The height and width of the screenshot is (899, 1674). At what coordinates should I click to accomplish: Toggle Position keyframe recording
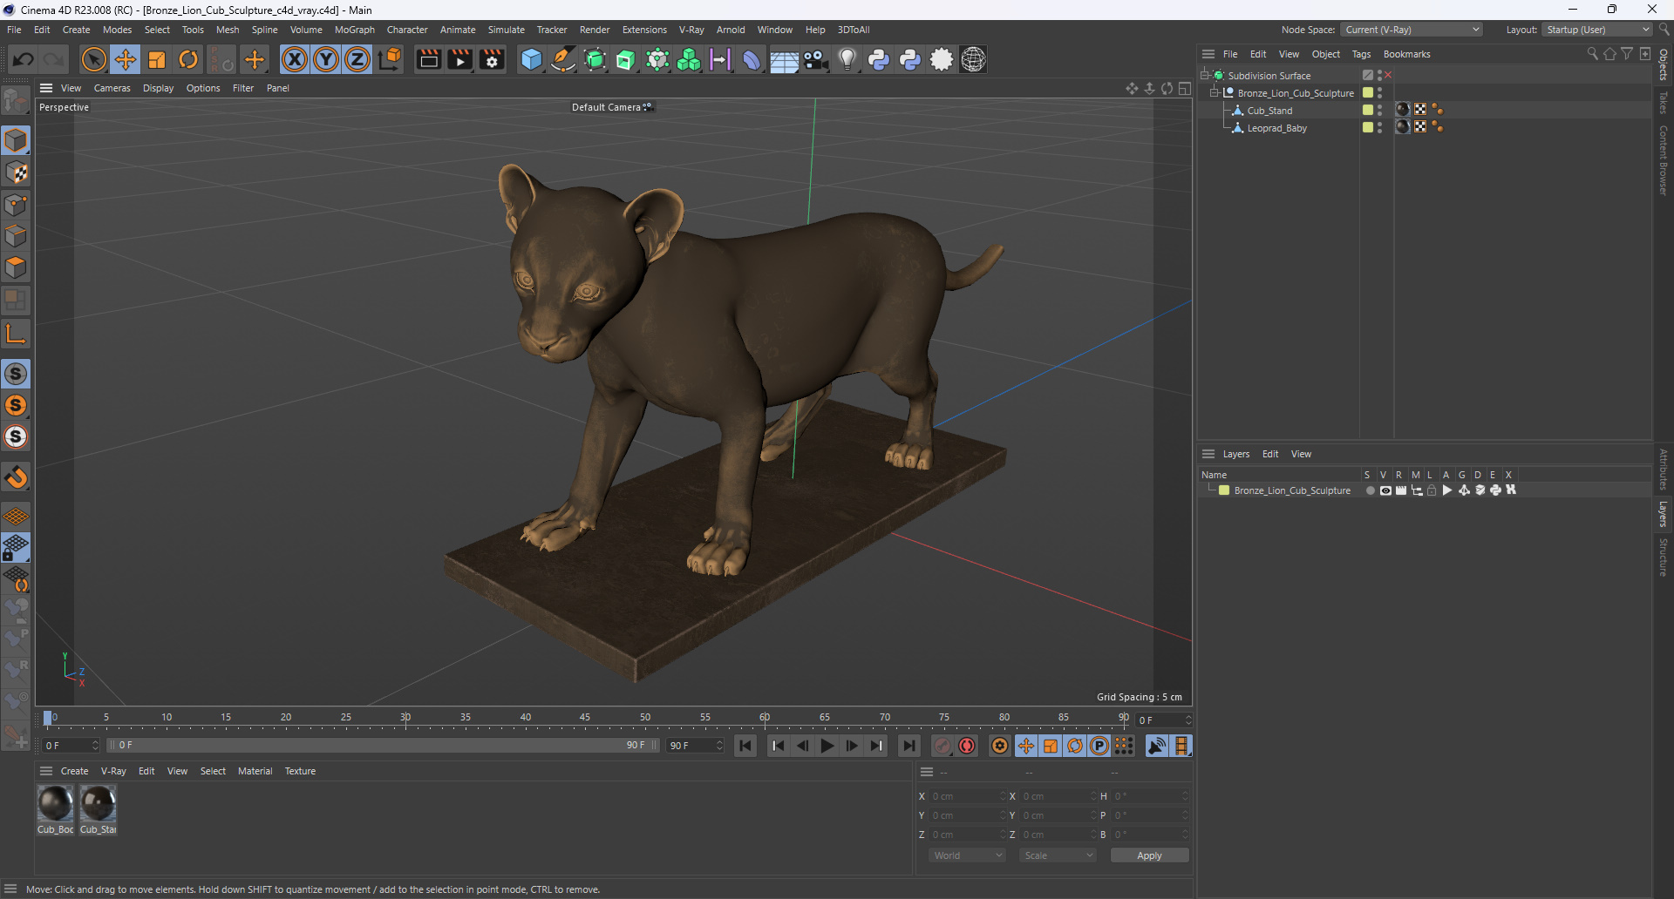[x=1026, y=746]
